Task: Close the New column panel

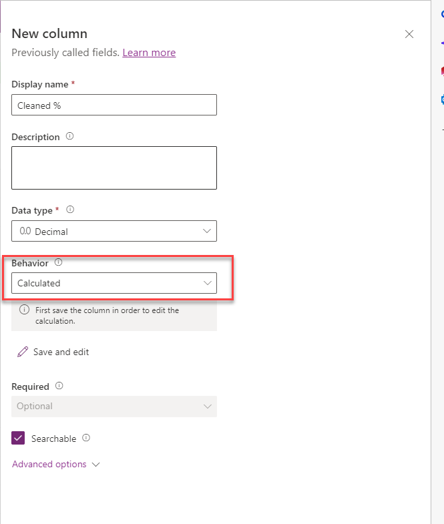Action: (409, 34)
